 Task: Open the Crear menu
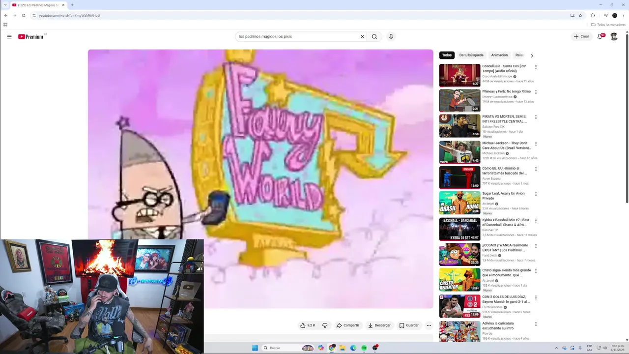[581, 36]
